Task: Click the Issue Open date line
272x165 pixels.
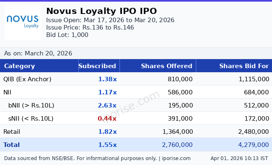Action: pyautogui.click(x=110, y=20)
